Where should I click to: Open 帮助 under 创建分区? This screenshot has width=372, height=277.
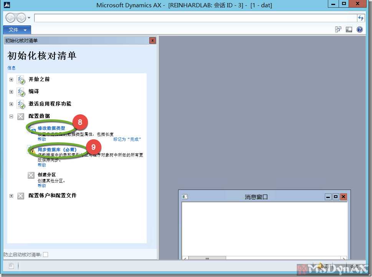(x=42, y=186)
